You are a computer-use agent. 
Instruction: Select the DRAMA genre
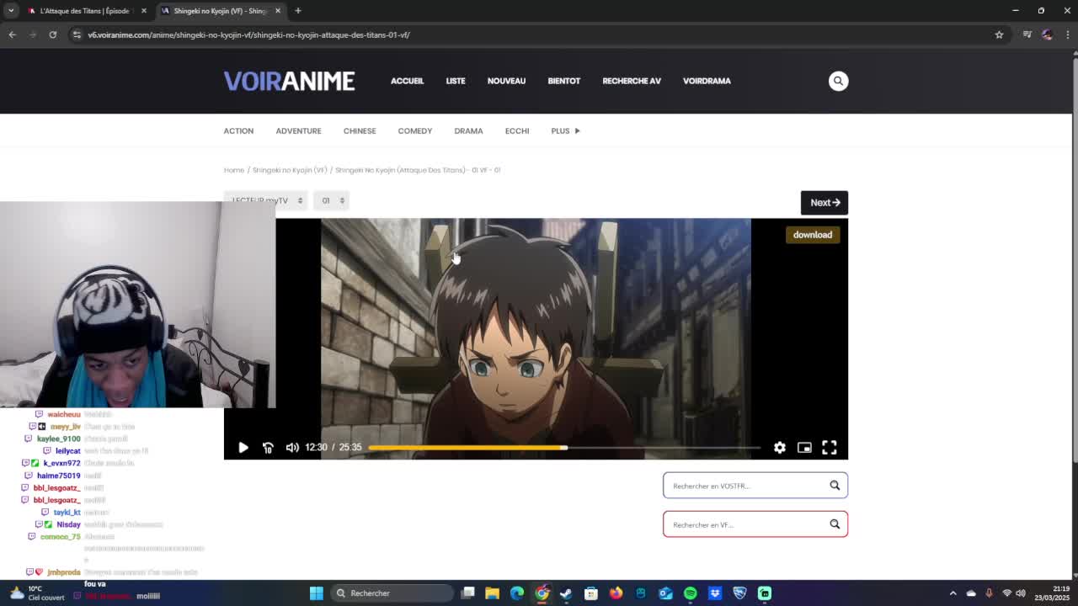pyautogui.click(x=468, y=130)
